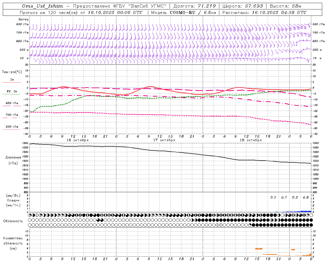Click the "0.2" precipitation amount value

[x=295, y=198]
